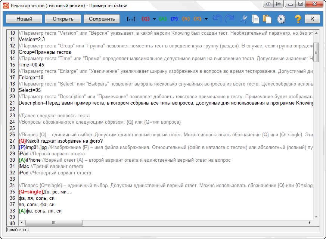Open help with question mark icon

298,19
